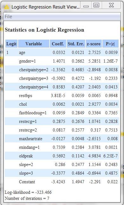Screen dimensions: 124x205
Task: Click the P>|z| column header
Action: pyautogui.click(x=110, y=44)
